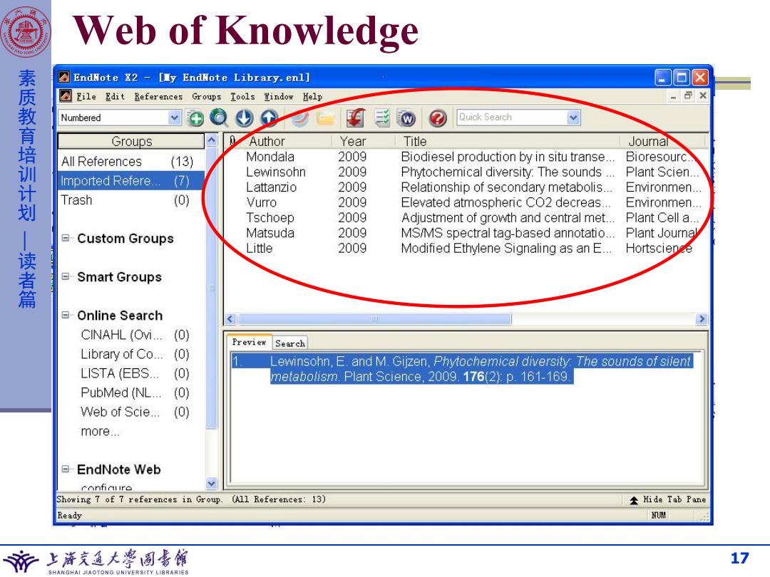Open the Groups menu
The image size is (770, 577).
tap(206, 97)
